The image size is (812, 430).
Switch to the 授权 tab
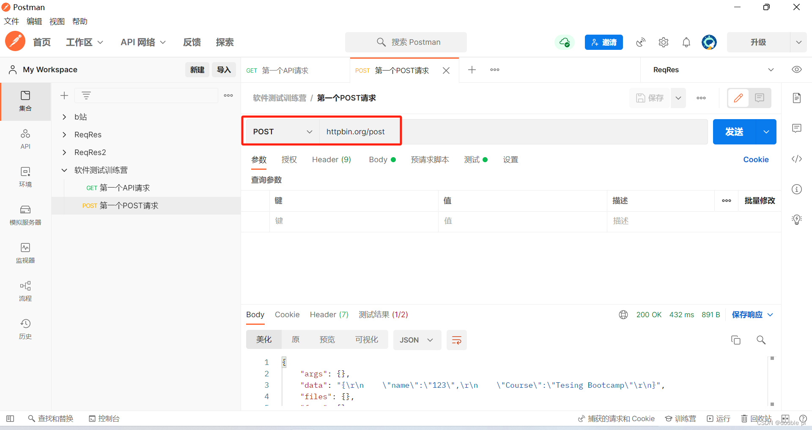click(289, 160)
